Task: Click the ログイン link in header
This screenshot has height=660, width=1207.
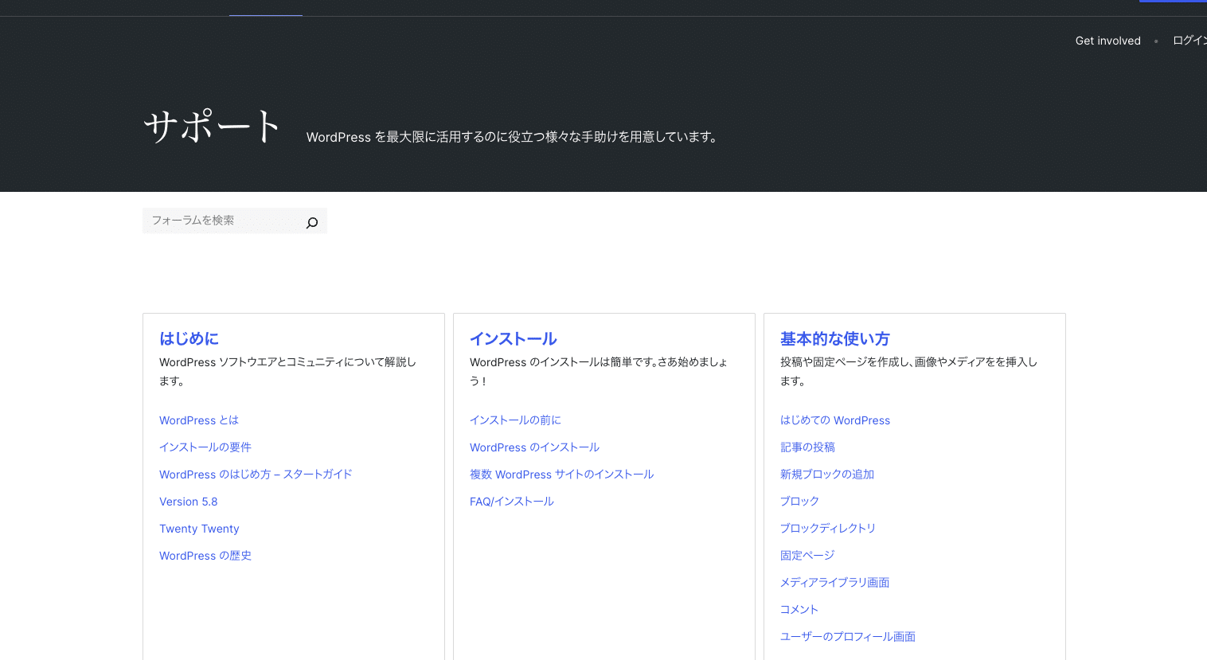Action: tap(1189, 41)
